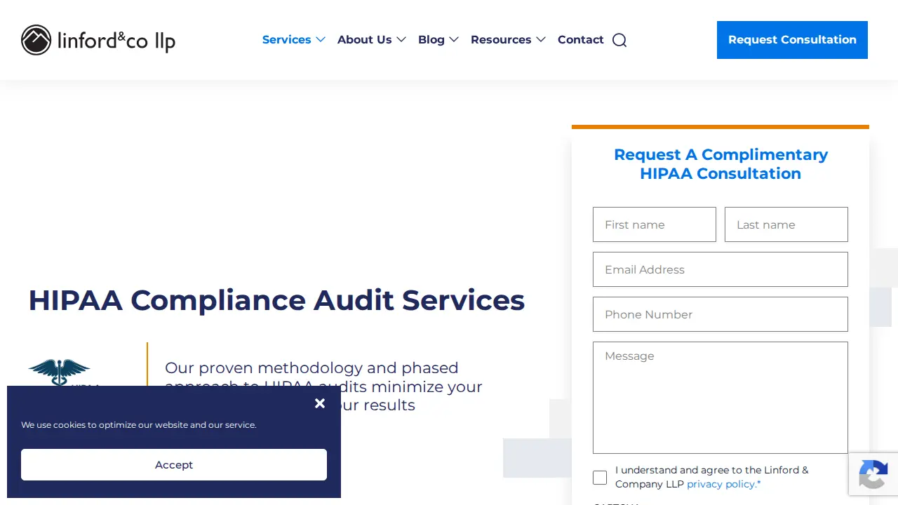Expand the Blog dropdown chevron
Viewport: 898px width, 505px height.
pyautogui.click(x=454, y=40)
